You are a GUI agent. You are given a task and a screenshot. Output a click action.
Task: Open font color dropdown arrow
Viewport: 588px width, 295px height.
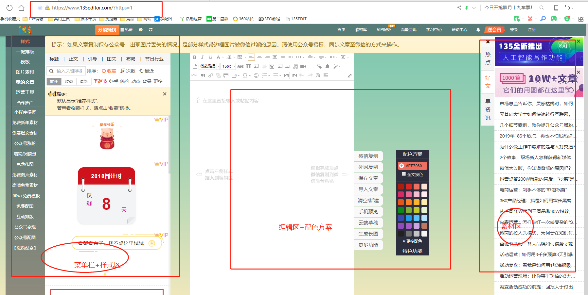coord(223,57)
